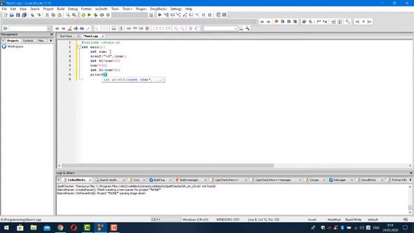Open the Build log tab
414x233 pixels.
(159, 180)
